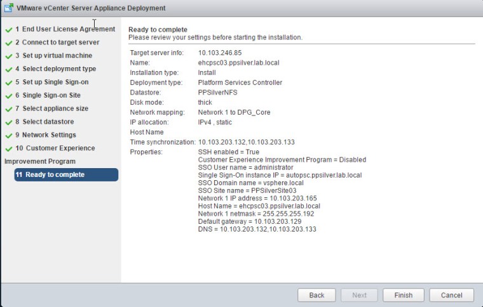Click the Target server info label
Image resolution: width=483 pixels, height=307 pixels.
(156, 53)
